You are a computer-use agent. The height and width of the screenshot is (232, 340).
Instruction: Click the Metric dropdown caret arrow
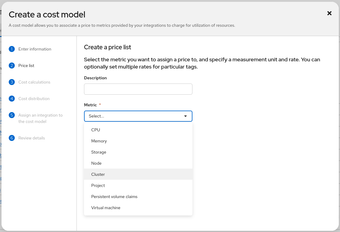pos(186,116)
